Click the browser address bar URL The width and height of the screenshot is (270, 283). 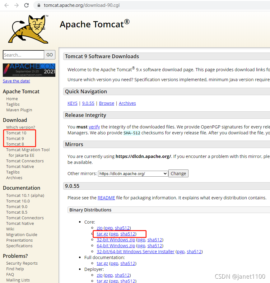pyautogui.click(x=82, y=5)
